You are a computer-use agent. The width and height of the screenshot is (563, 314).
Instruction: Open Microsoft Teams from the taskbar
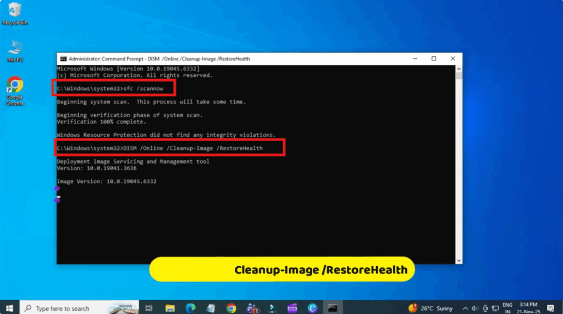pos(252,308)
